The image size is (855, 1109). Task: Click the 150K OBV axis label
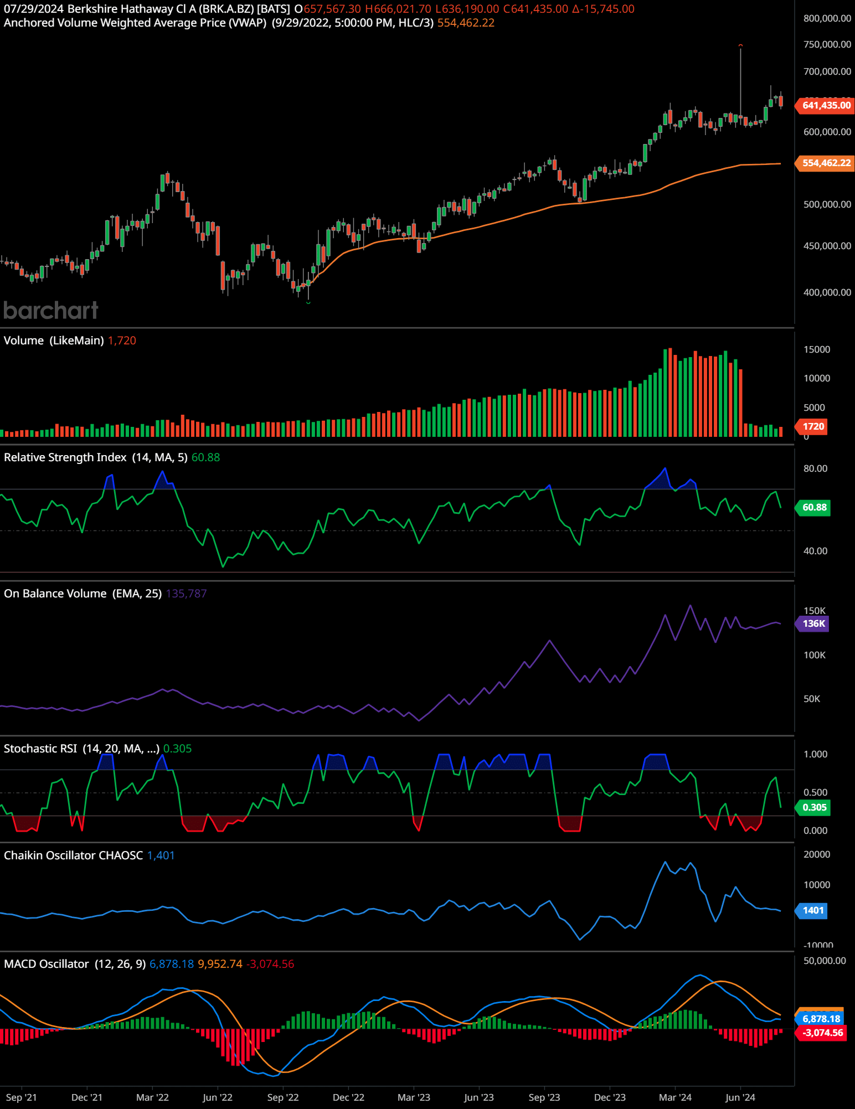tap(815, 611)
